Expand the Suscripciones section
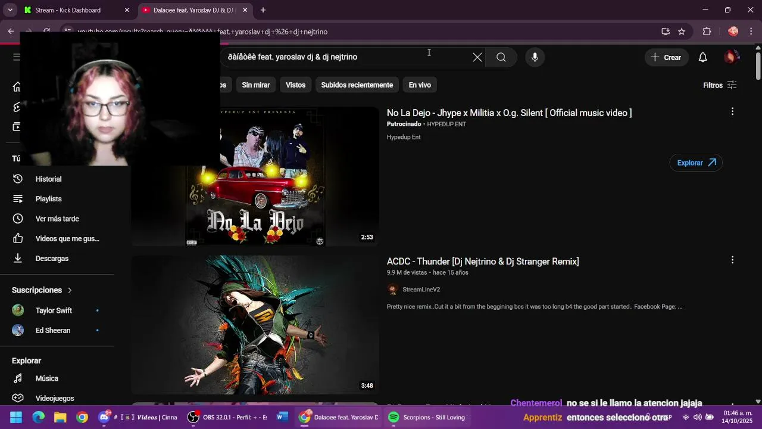762x429 pixels. point(42,290)
